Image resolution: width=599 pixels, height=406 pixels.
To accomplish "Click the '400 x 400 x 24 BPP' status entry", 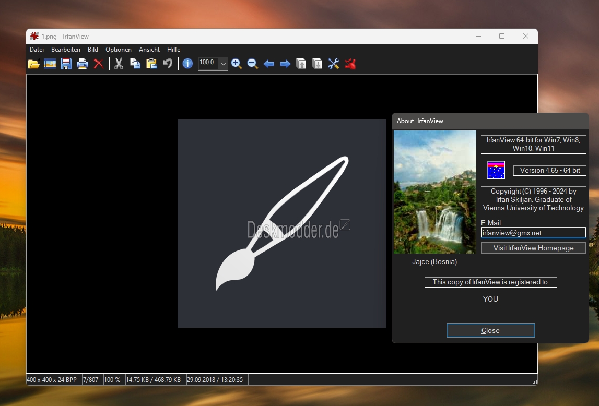I will [x=52, y=380].
